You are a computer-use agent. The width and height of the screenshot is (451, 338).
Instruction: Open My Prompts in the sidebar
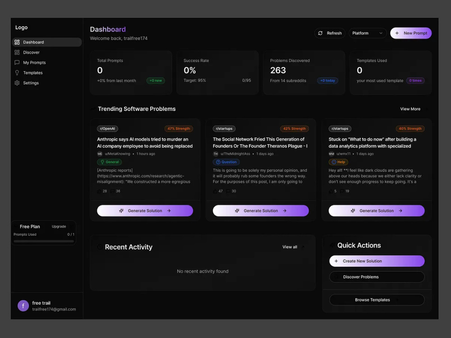click(47, 62)
